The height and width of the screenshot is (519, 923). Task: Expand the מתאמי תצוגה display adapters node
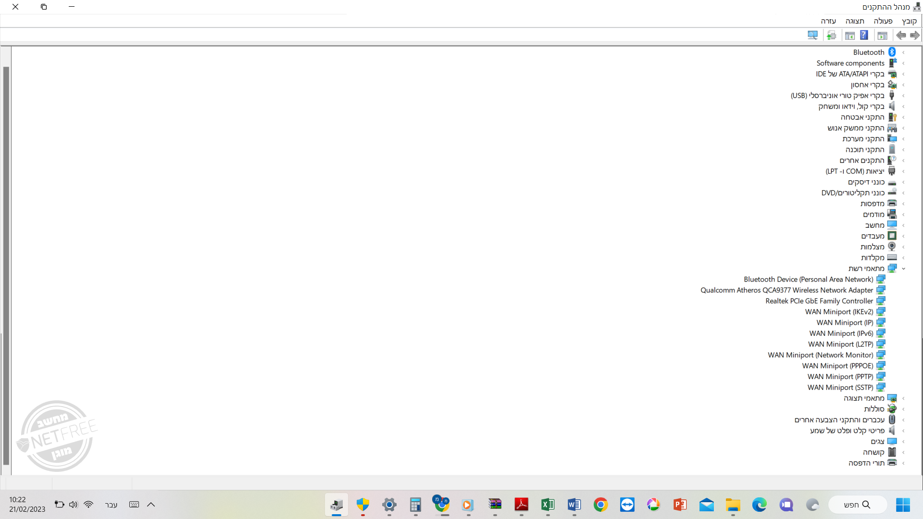click(904, 398)
